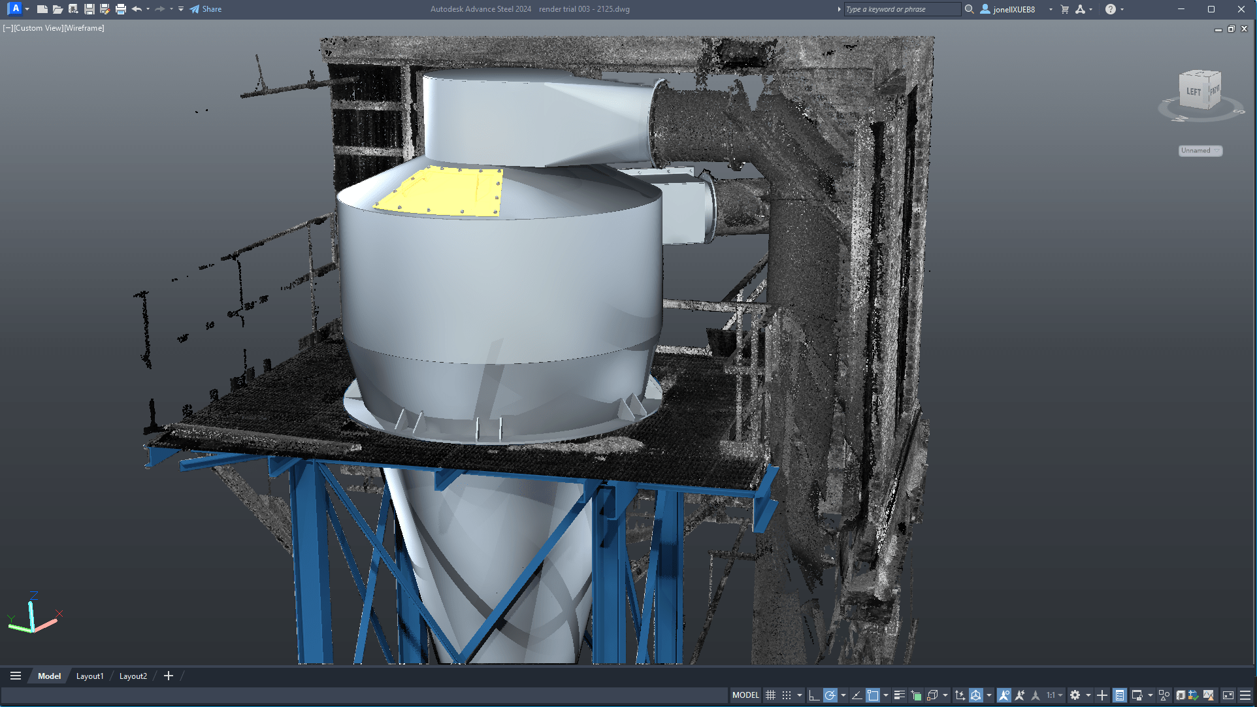Click the Unnamed view label
Screen dimensions: 1257x707
click(1196, 151)
